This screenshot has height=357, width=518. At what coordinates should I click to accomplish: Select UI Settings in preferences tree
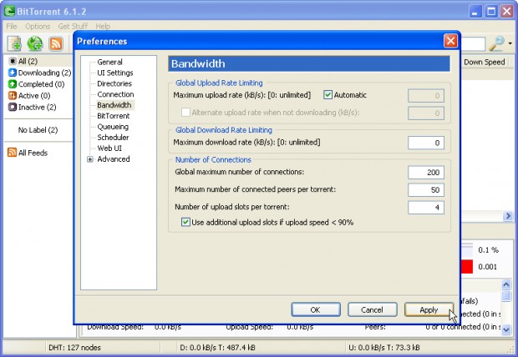coord(115,73)
